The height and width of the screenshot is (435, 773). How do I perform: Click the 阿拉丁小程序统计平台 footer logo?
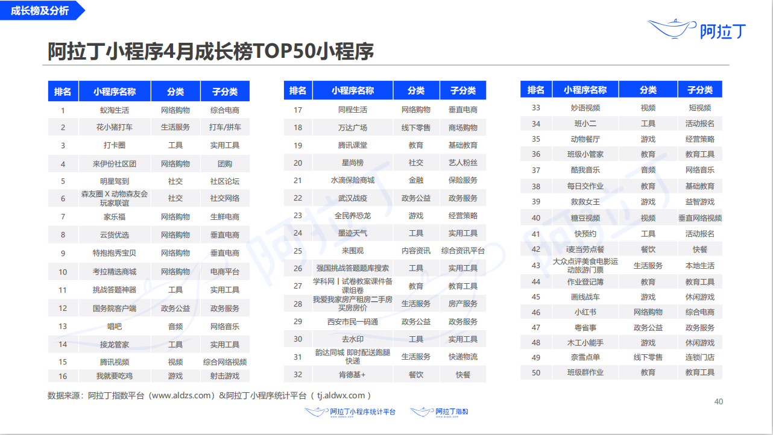[351, 412]
